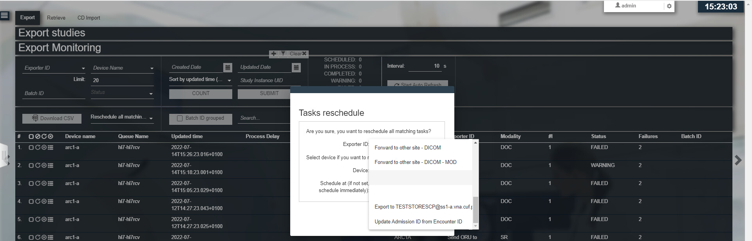Open the admin user menu

tap(626, 5)
